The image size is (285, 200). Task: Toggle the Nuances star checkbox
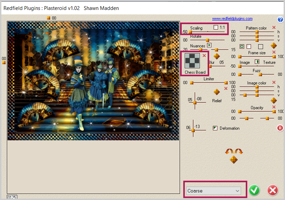[x=209, y=45]
